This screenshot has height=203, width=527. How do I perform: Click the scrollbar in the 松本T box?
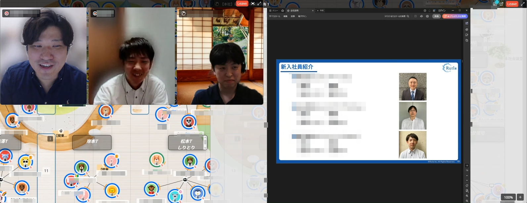coord(205,142)
